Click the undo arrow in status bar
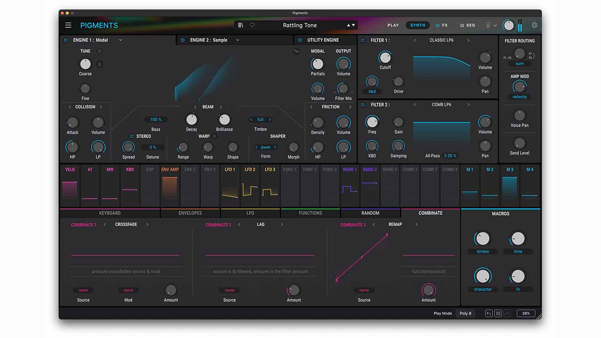This screenshot has width=601, height=338. (x=489, y=313)
